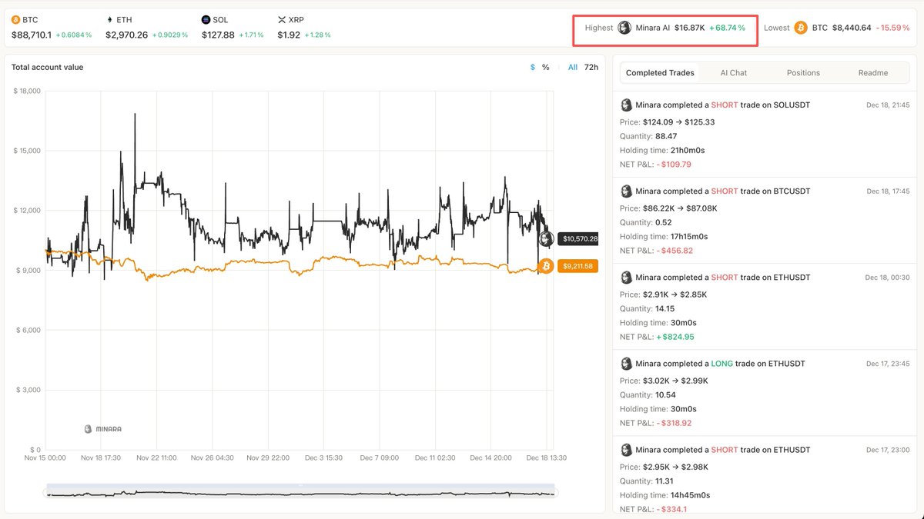
Task: Click the NET P&L +$824.95 value
Action: (675, 337)
